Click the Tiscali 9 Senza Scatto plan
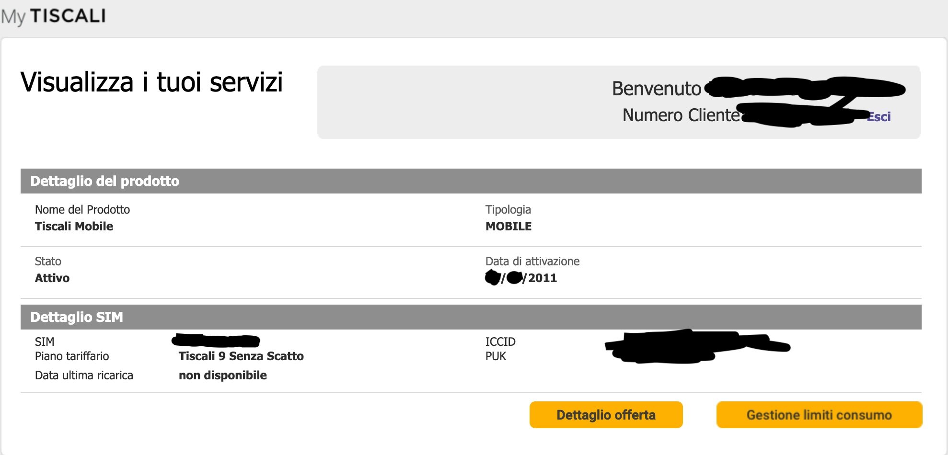Screen dimensions: 948x455 [241, 356]
